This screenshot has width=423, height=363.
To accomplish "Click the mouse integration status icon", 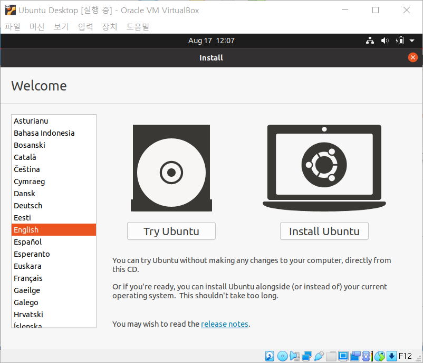I will (380, 356).
